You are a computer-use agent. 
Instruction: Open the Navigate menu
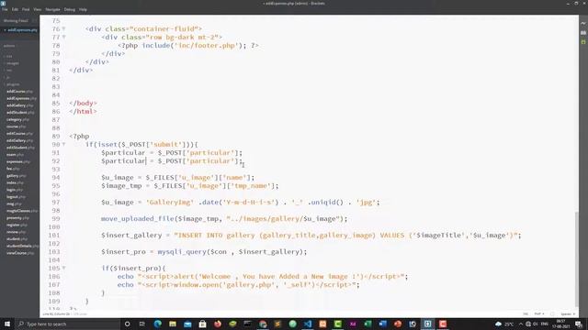pos(52,9)
